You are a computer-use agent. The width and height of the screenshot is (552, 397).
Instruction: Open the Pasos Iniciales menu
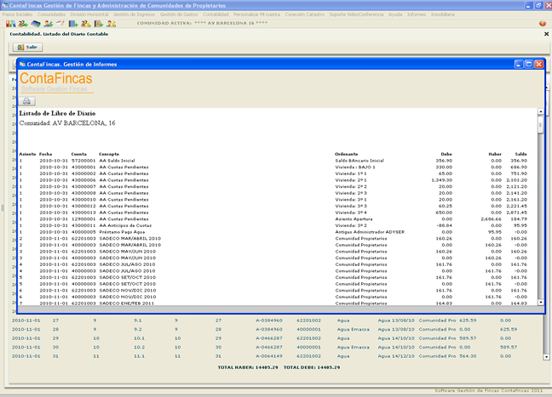[x=17, y=14]
